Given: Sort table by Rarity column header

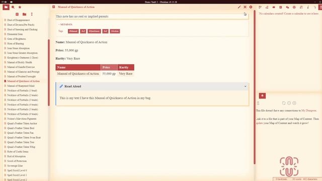Looking at the screenshot, I should pos(126,67).
